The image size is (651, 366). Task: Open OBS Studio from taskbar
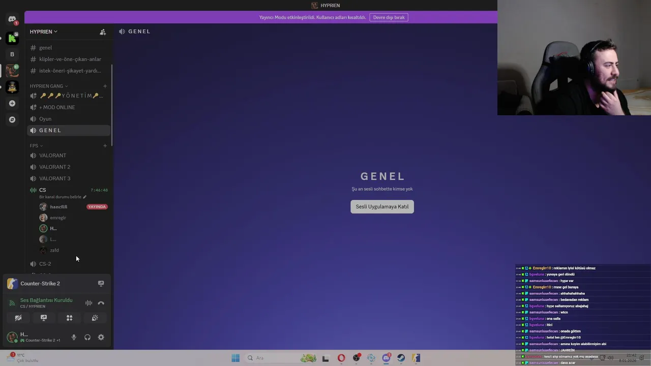coord(357,358)
